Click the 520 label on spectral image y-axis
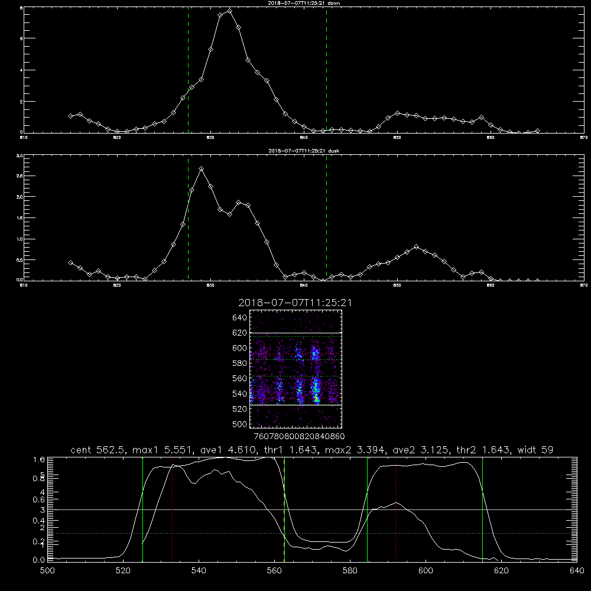 coord(239,409)
